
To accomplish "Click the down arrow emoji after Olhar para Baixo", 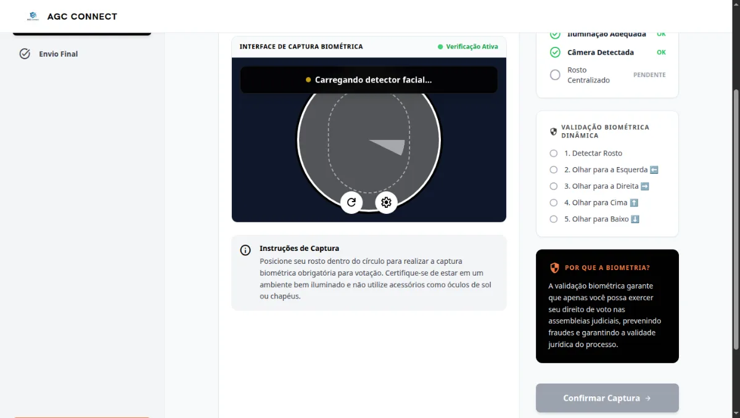I will click(635, 219).
